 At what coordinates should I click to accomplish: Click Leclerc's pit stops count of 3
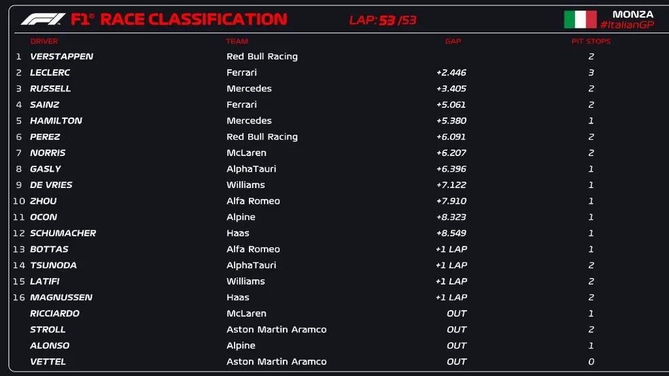click(591, 73)
